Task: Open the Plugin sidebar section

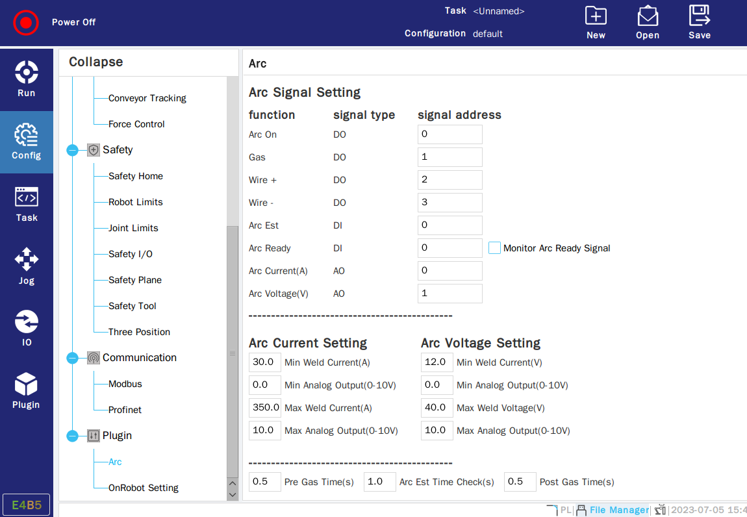Action: [x=27, y=390]
